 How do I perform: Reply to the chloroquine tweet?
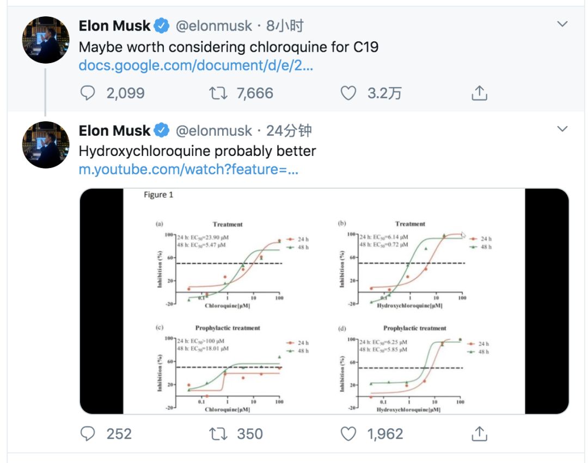point(88,93)
